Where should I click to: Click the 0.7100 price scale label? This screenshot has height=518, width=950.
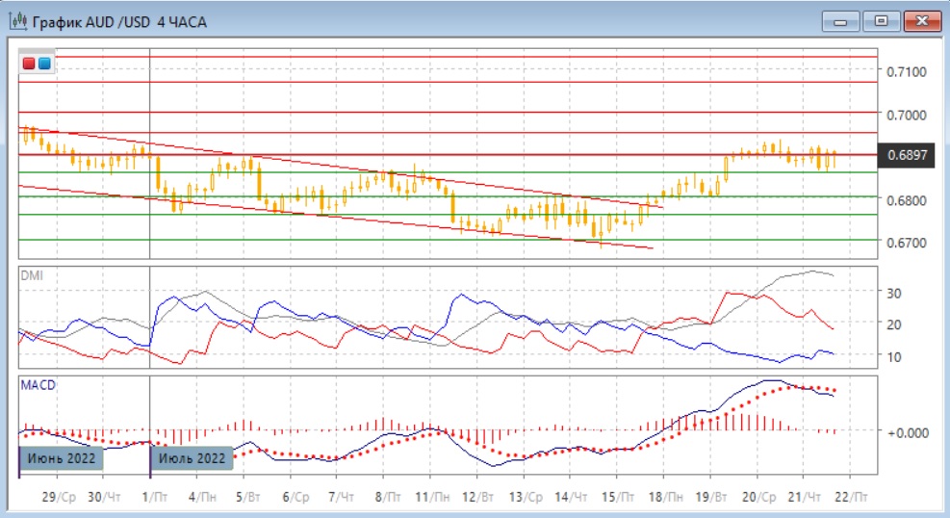tap(906, 72)
